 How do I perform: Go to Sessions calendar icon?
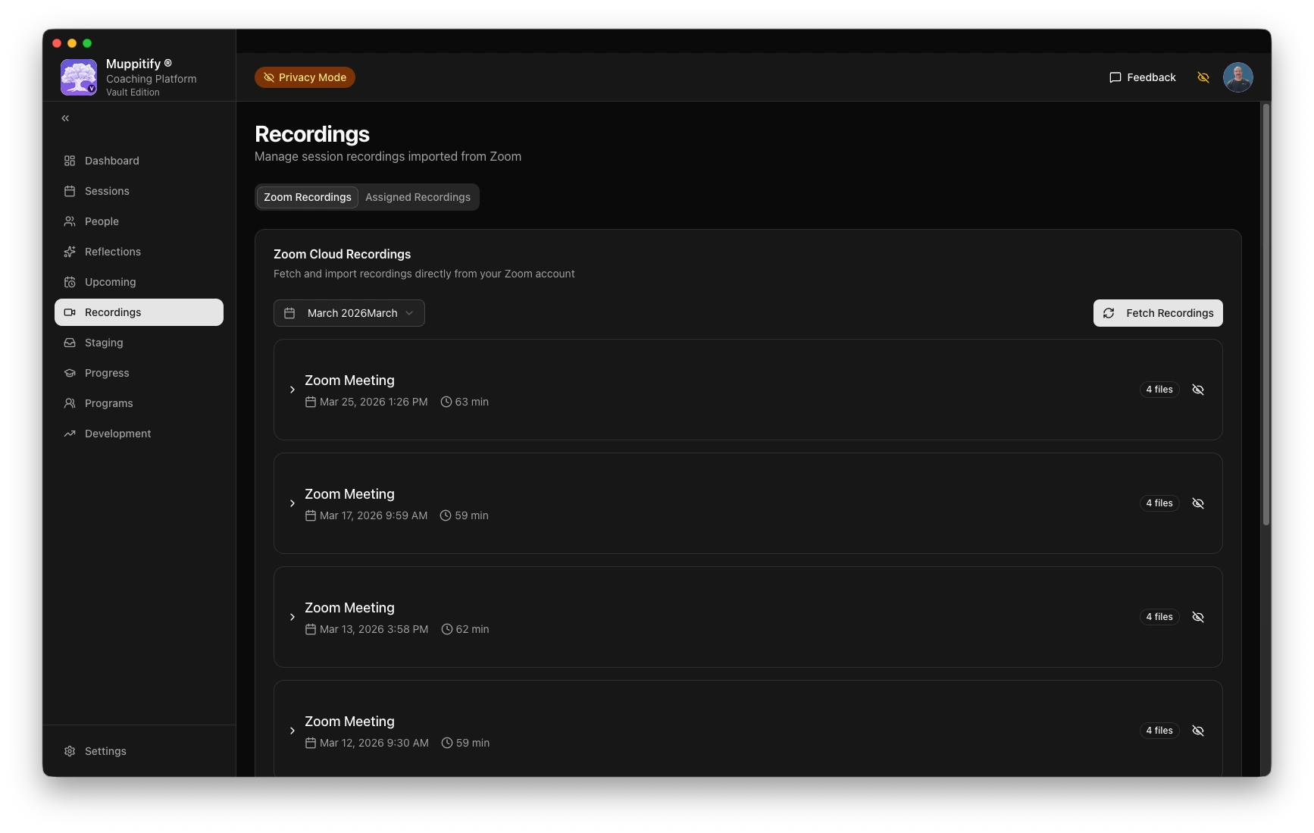(70, 191)
